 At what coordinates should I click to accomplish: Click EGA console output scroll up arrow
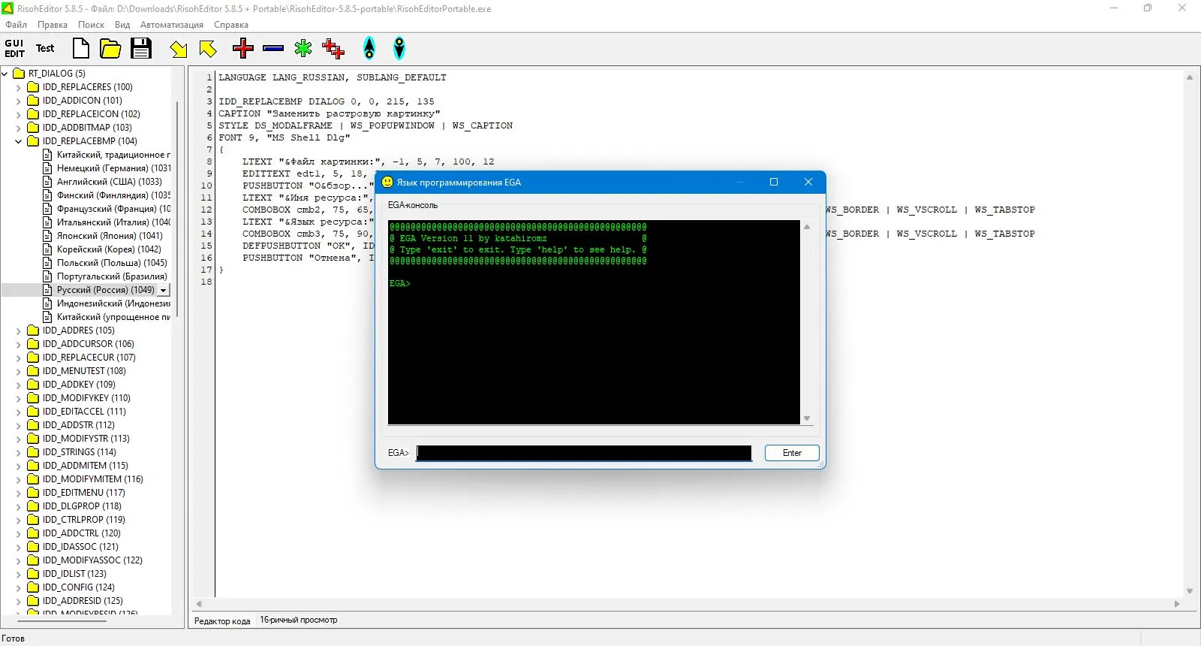point(807,227)
